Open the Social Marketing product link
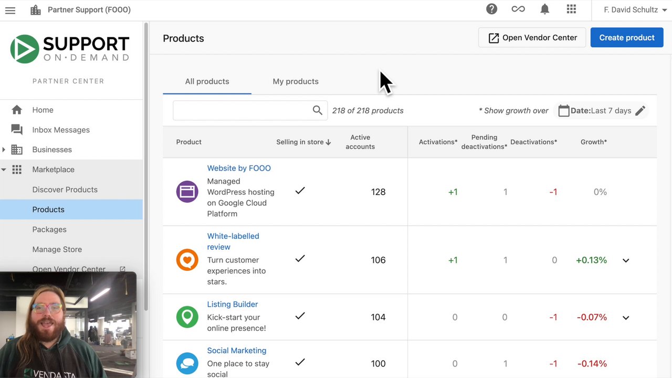 (236, 351)
